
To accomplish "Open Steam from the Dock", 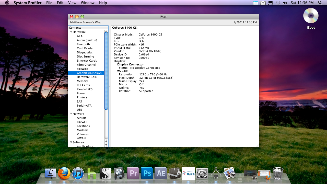I will tap(174, 174).
